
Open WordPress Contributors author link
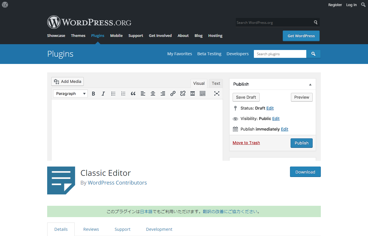(117, 183)
